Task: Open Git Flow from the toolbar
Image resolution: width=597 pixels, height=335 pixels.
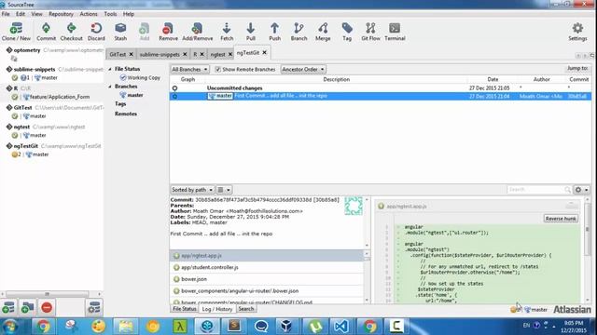Action: pyautogui.click(x=370, y=32)
